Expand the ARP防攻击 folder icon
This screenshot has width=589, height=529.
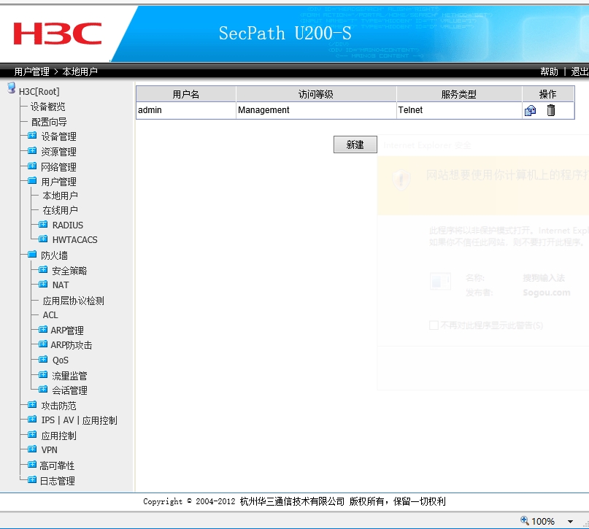pos(43,344)
